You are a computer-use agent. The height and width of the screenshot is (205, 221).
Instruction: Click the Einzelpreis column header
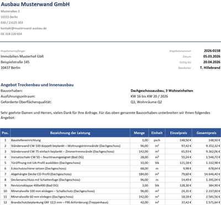[x=178, y=133]
